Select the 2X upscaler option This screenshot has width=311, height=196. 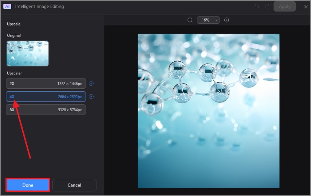(x=46, y=84)
